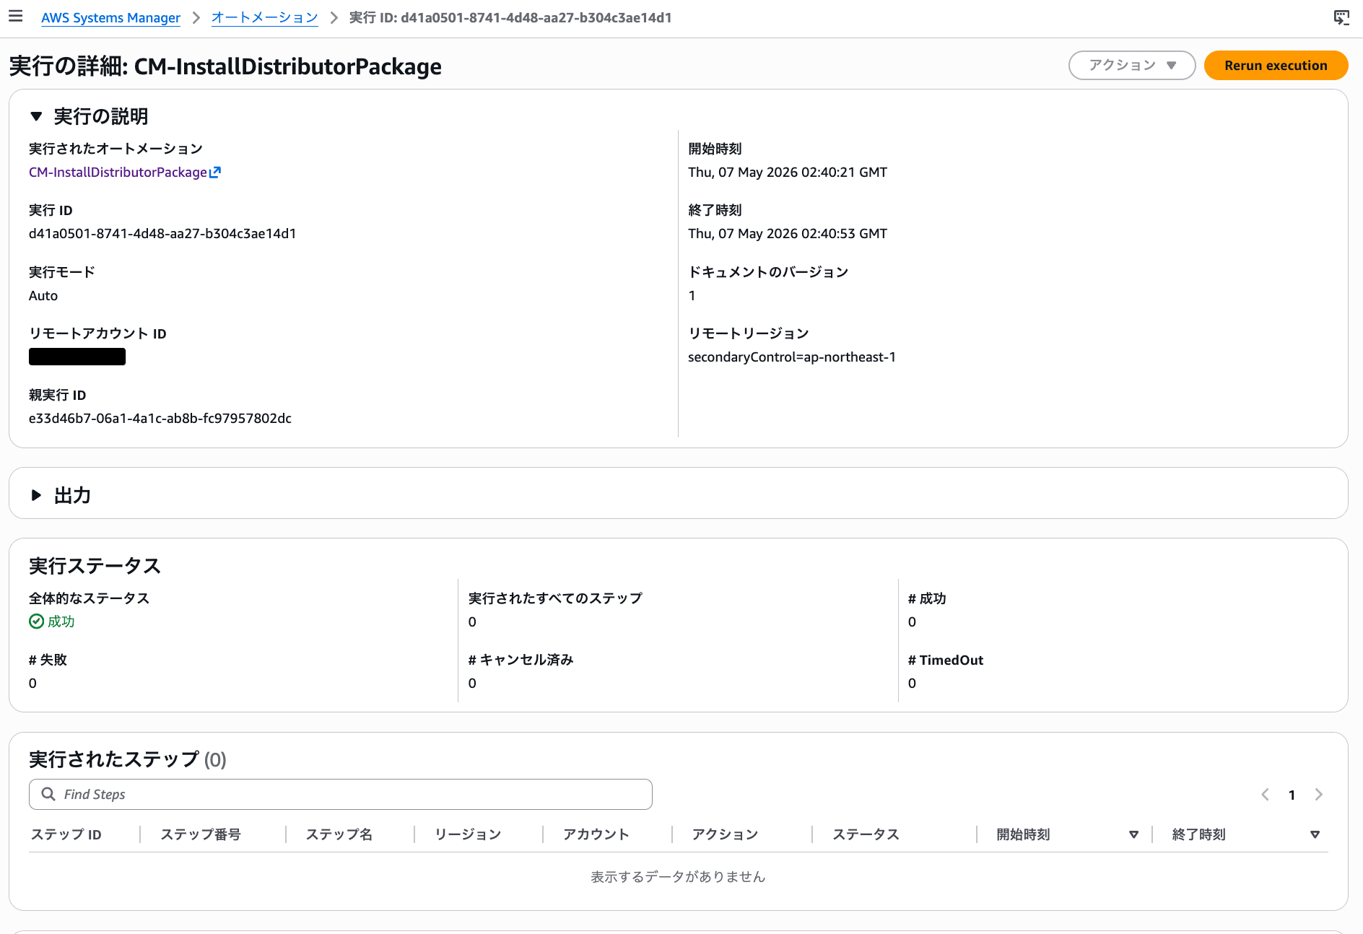Click 表示するデータがありません message
Image resolution: width=1363 pixels, height=934 pixels.
[x=678, y=876]
